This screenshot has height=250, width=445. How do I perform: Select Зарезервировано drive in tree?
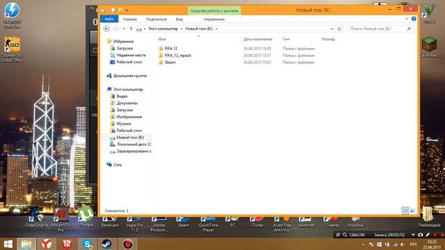click(134, 151)
